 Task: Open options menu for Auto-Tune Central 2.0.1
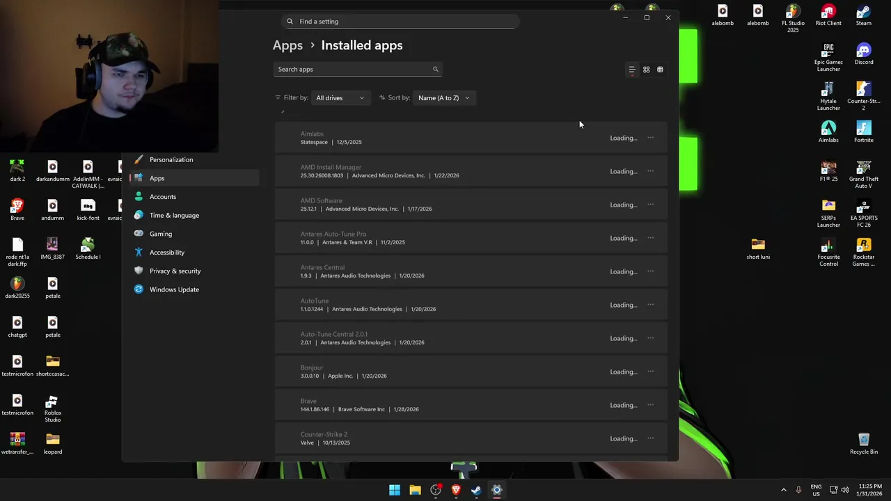(x=650, y=338)
